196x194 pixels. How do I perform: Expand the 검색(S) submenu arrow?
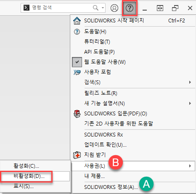tap(190, 82)
